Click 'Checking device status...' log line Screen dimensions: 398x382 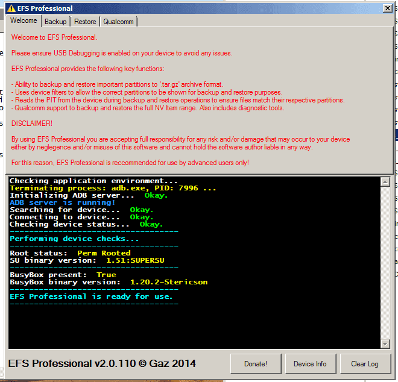[86, 224]
